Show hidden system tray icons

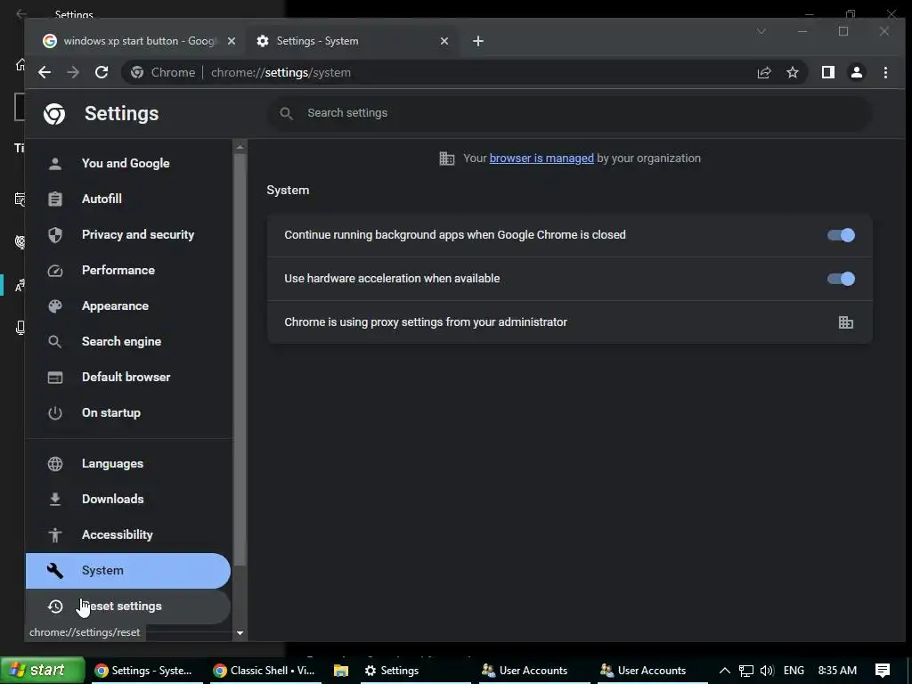(725, 671)
